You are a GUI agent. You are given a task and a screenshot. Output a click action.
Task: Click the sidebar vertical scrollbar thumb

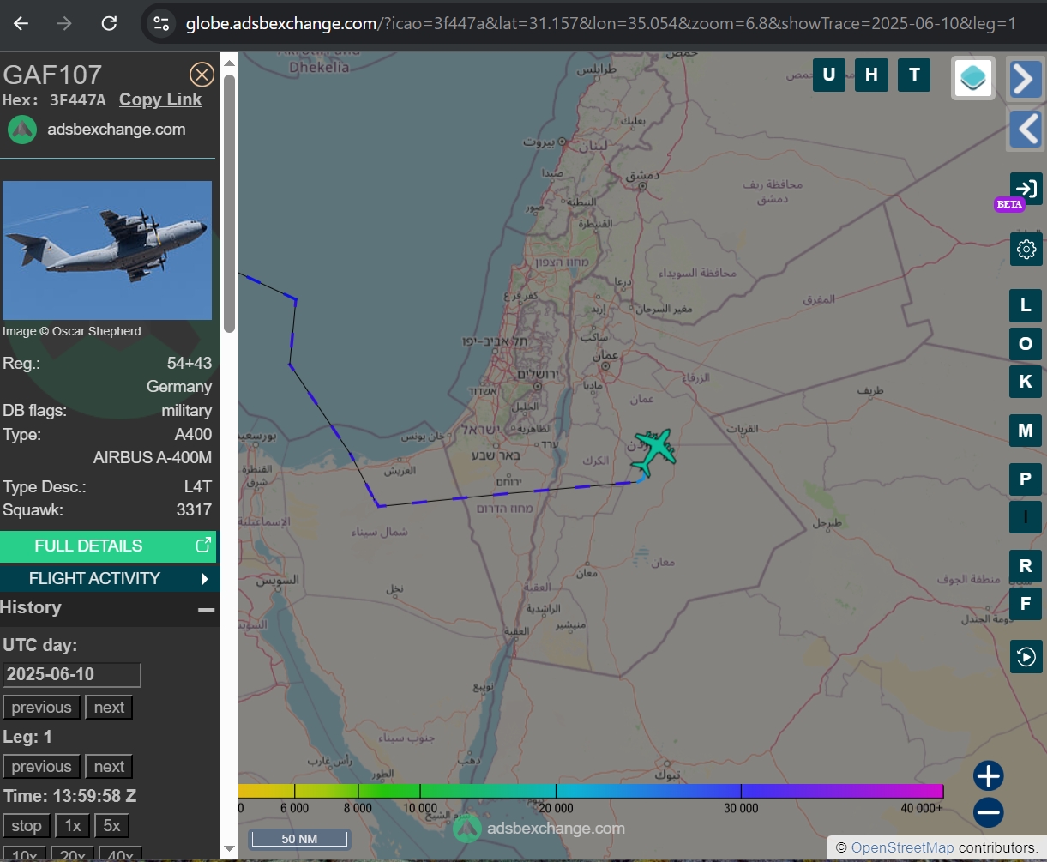pyautogui.click(x=229, y=203)
